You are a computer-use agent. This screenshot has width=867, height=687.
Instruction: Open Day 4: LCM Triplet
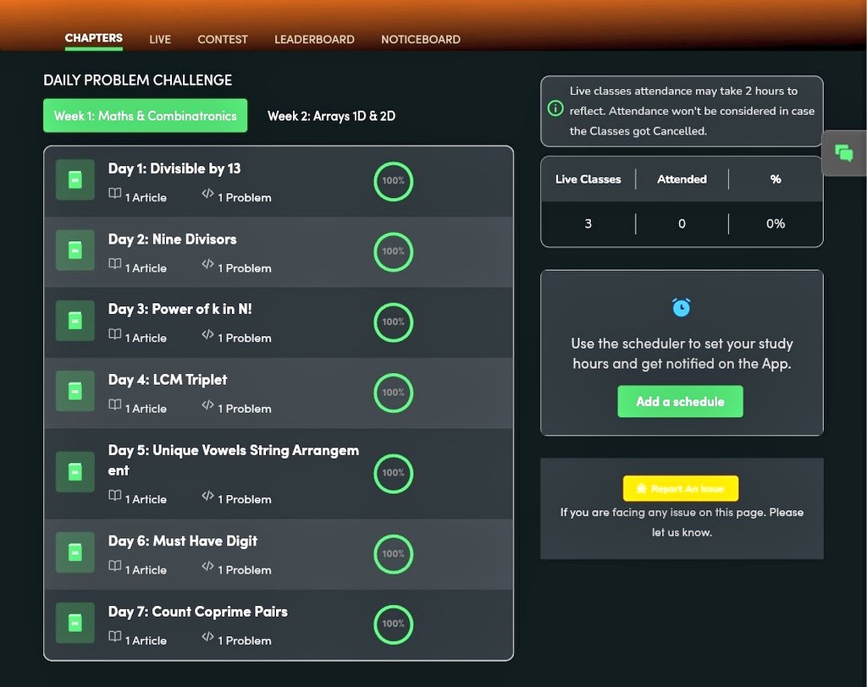pyautogui.click(x=168, y=380)
